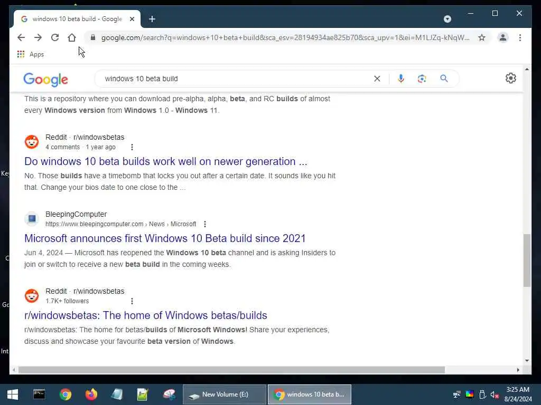Open the Chrome three-dot menu
This screenshot has width=541, height=405.
tap(520, 37)
